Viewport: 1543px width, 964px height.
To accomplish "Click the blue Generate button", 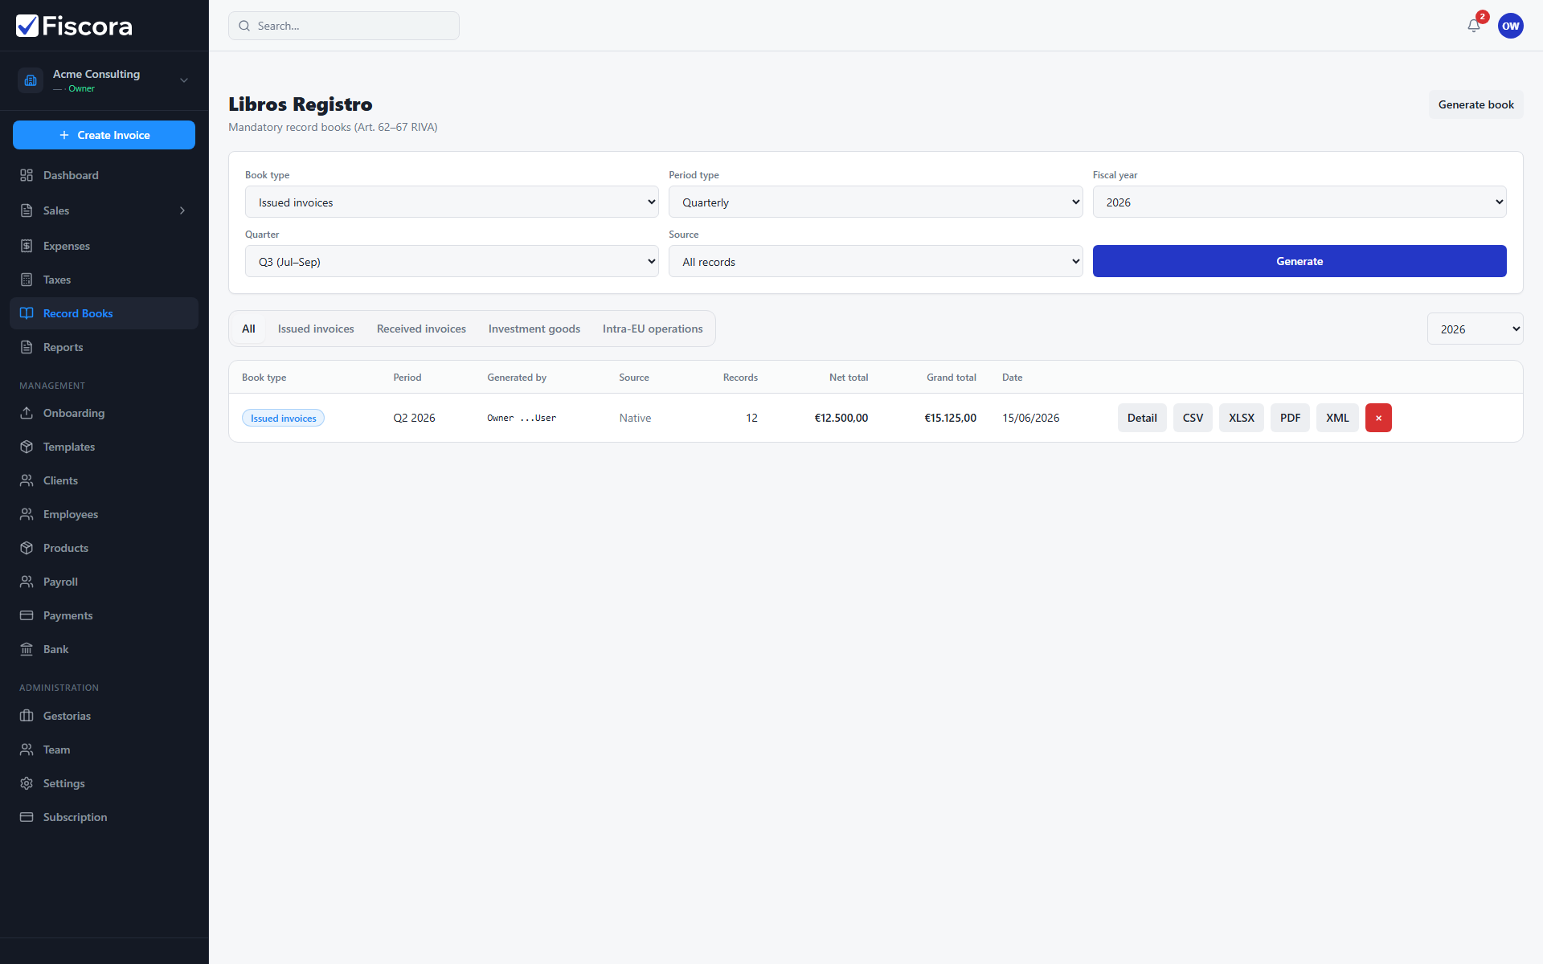I will [x=1299, y=261].
